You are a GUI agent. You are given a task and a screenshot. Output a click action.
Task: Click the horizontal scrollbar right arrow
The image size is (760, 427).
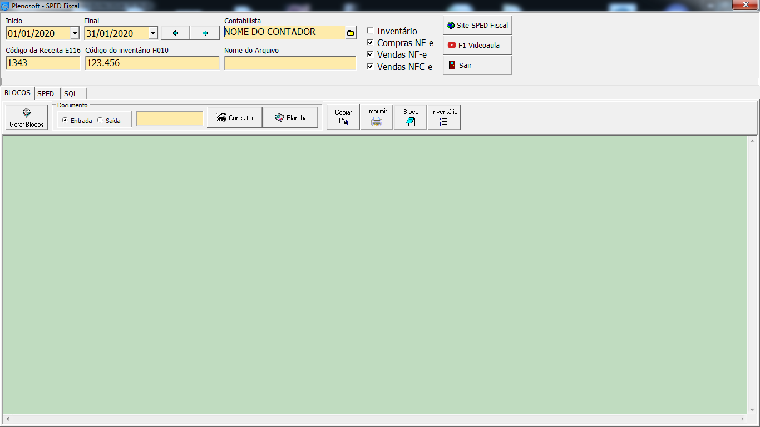pos(743,419)
